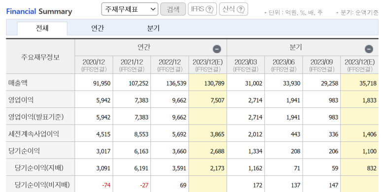381x192 pixels.
Task: Open the 산식 help question mark
Action: click(x=241, y=9)
